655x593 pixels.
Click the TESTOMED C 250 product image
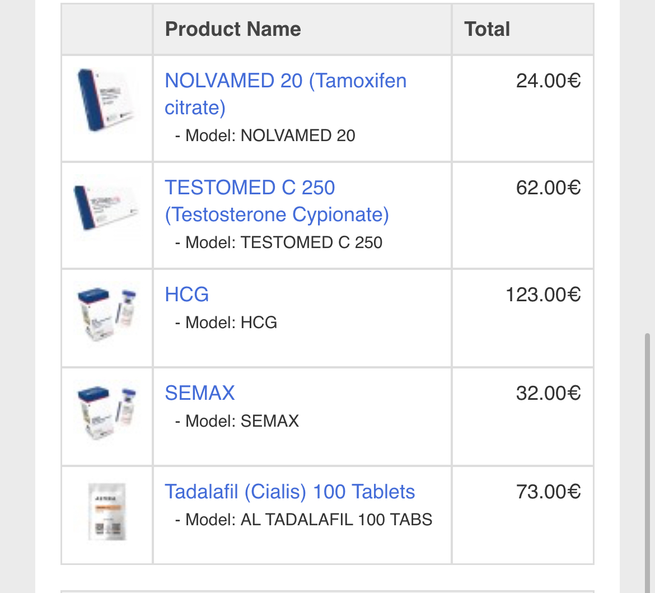point(107,207)
